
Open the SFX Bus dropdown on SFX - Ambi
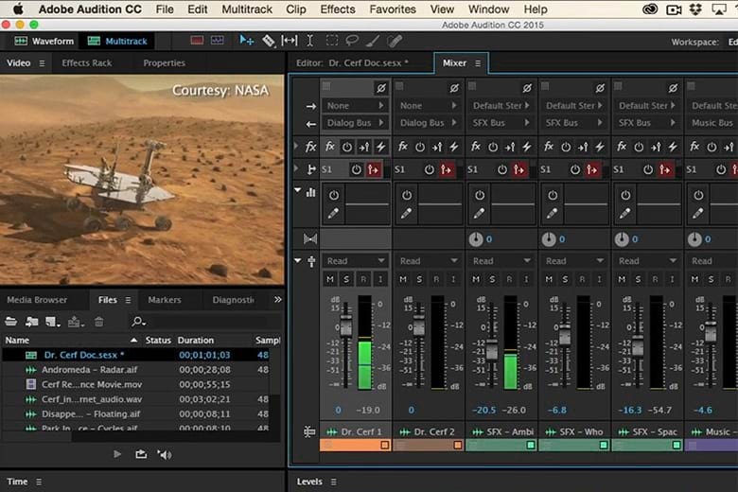(501, 123)
